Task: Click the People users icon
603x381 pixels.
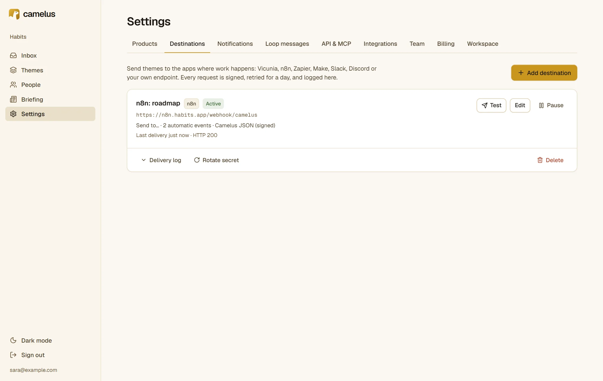Action: pyautogui.click(x=13, y=85)
